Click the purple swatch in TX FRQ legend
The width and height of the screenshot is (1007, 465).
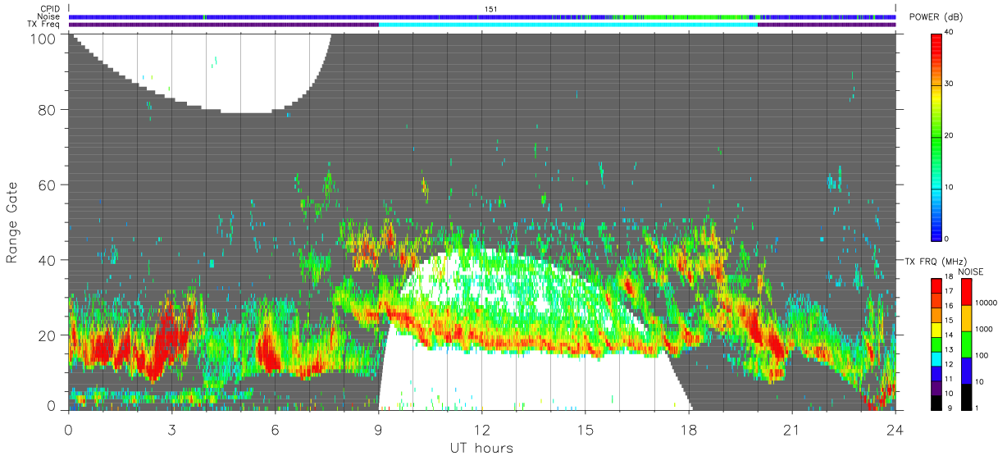tap(937, 386)
